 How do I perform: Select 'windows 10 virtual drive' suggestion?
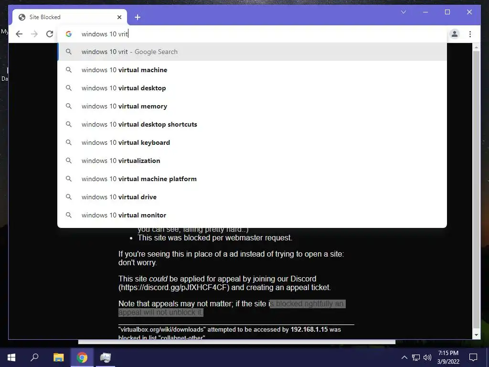(252, 197)
